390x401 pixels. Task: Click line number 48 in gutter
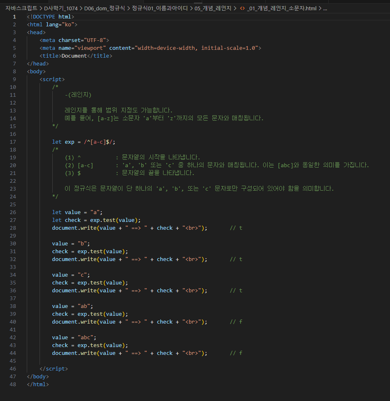[x=13, y=385]
